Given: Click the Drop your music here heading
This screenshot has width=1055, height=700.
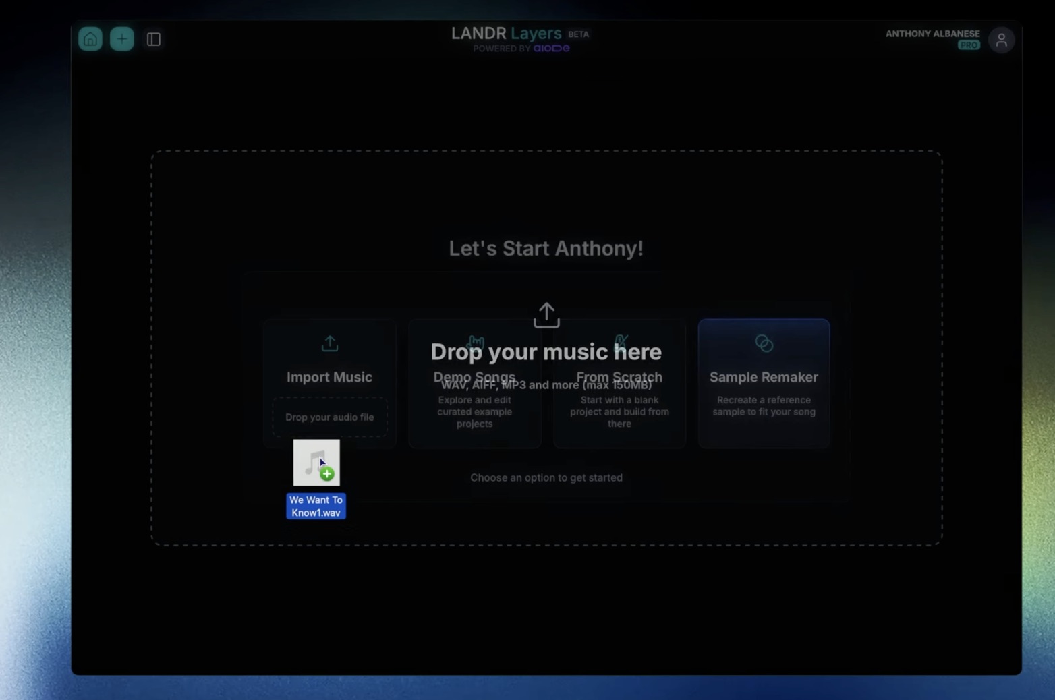Looking at the screenshot, I should 546,351.
